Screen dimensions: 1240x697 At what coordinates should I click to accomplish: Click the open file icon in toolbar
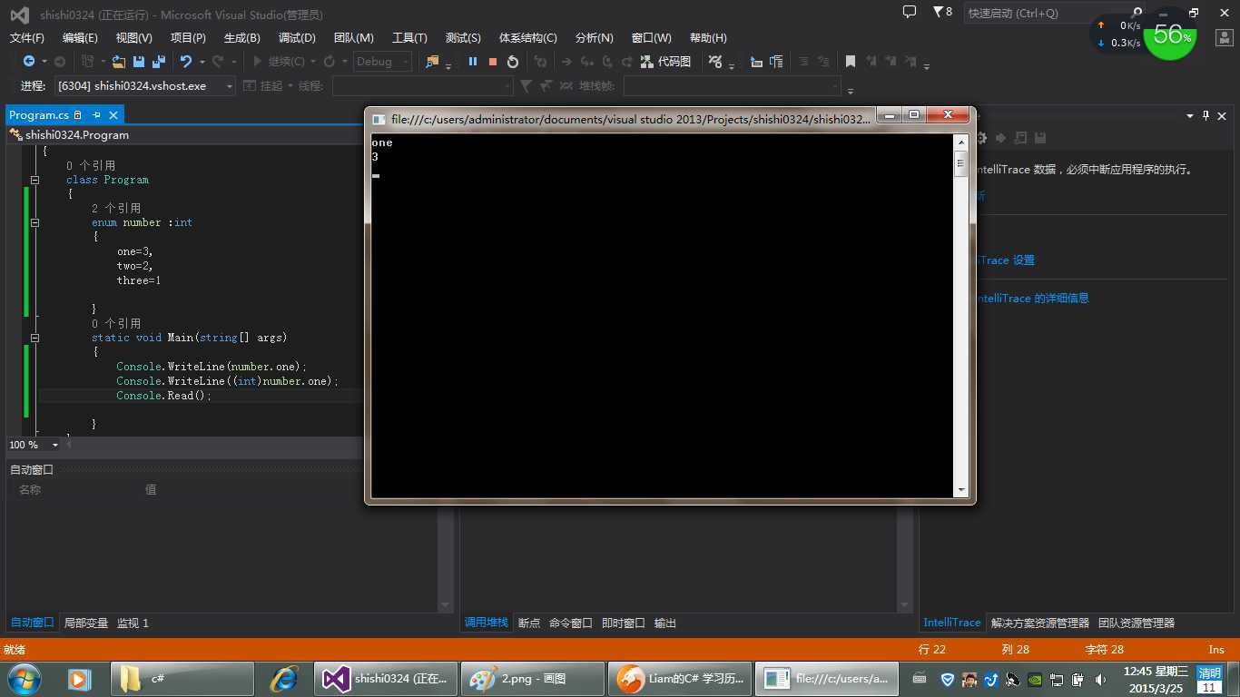(119, 62)
